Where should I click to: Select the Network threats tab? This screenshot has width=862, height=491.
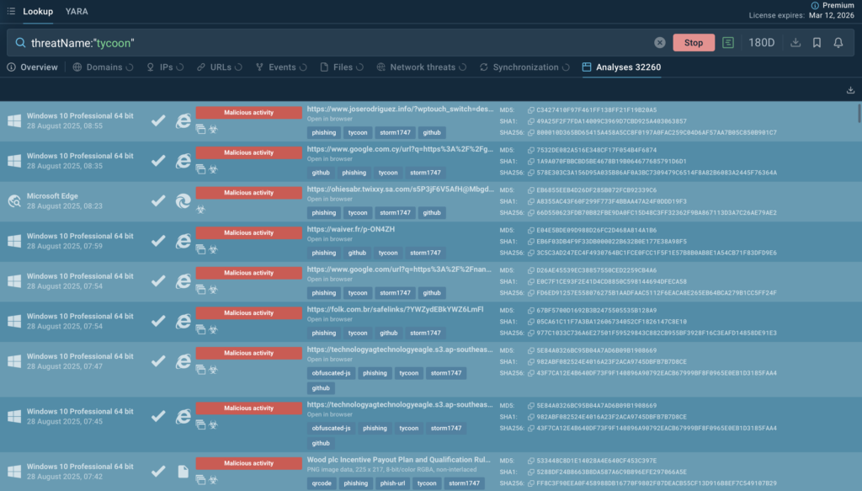point(422,67)
